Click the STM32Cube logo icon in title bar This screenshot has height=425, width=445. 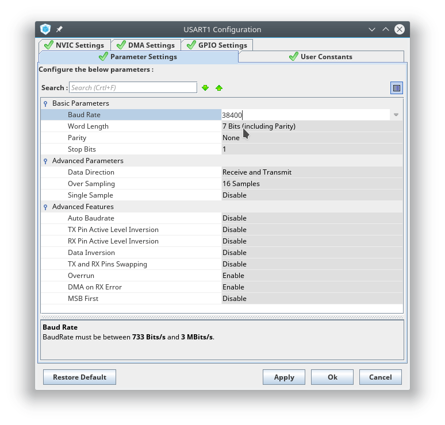45,29
